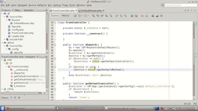Image resolution: width=198 pixels, height=111 pixels.
Task: Toggle Bookmark icon in editor toolbar
Action: point(126,16)
